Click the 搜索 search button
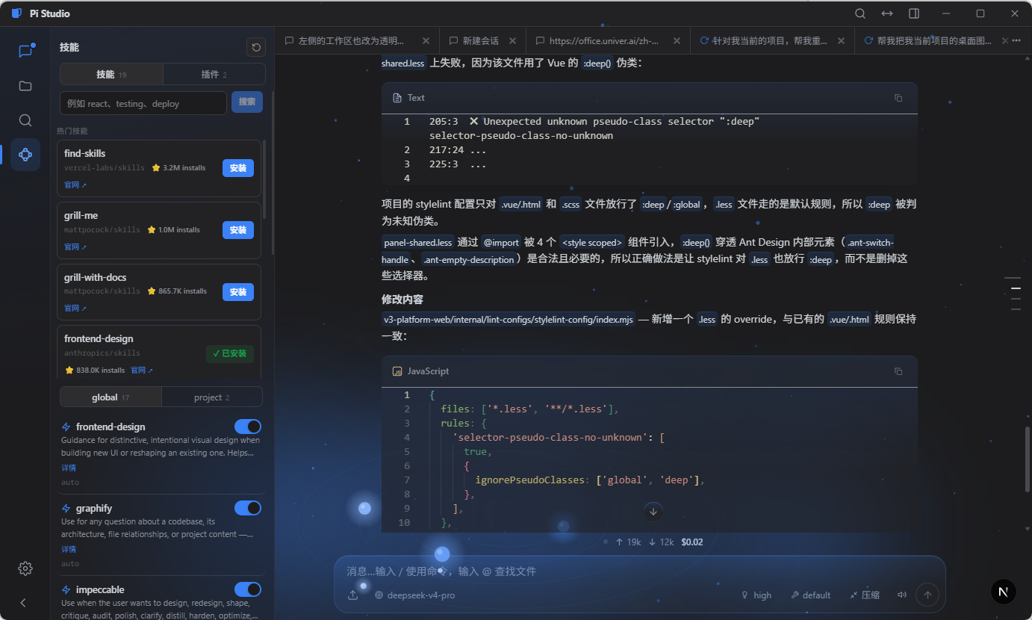This screenshot has height=620, width=1032. click(247, 102)
